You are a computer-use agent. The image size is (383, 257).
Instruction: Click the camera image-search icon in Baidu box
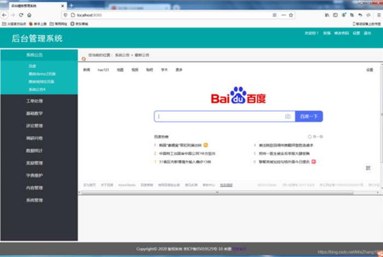click(288, 116)
